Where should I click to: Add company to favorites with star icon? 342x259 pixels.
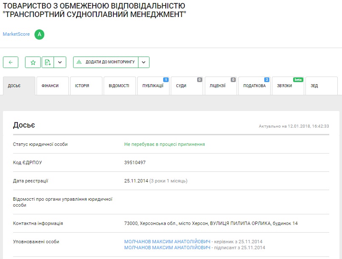pos(33,62)
